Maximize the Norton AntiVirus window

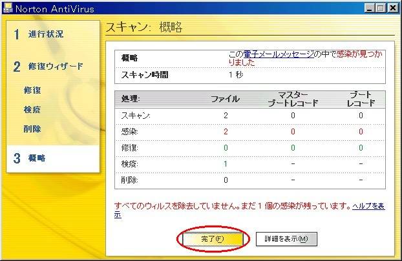pyautogui.click(x=381, y=8)
